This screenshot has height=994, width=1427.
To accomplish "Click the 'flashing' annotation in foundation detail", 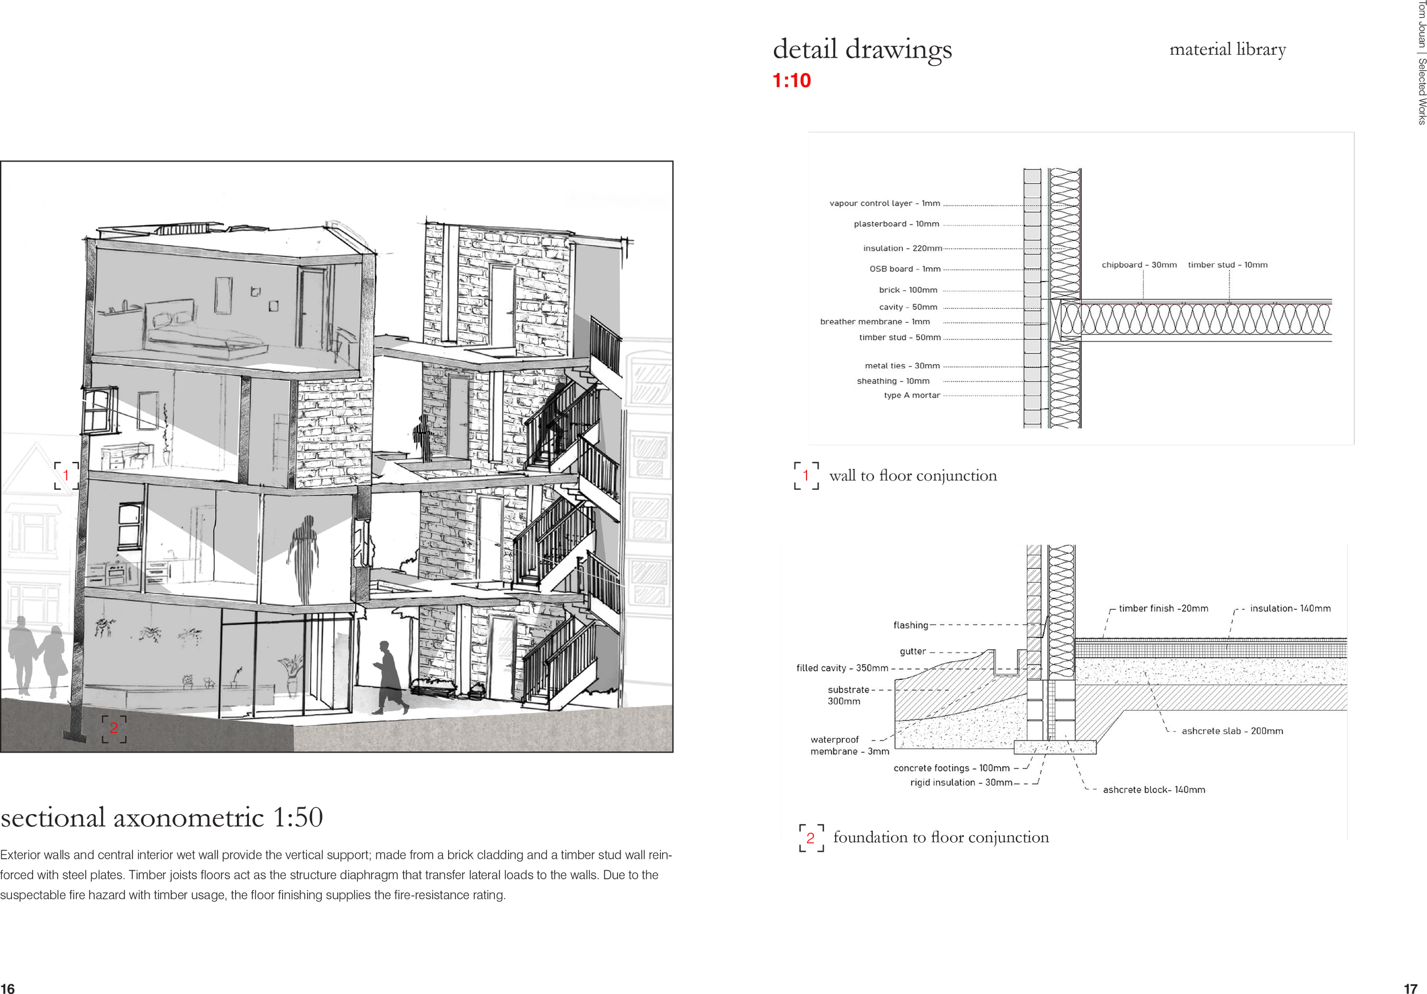I will click(x=910, y=625).
